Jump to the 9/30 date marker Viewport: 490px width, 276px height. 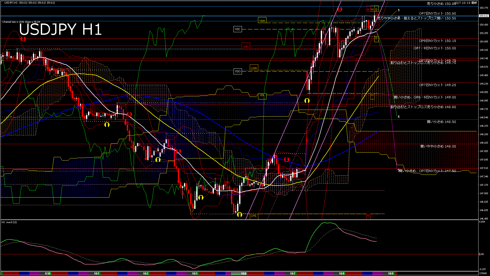pos(47,273)
